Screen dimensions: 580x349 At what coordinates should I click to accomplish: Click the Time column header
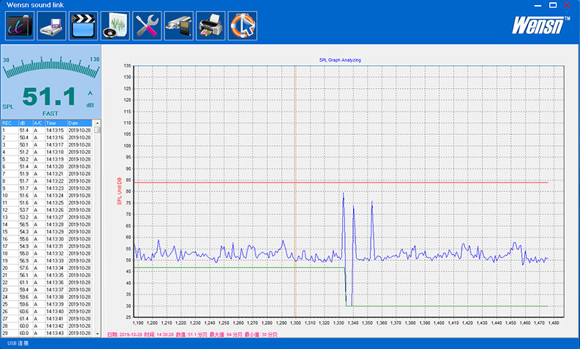pyautogui.click(x=56, y=123)
